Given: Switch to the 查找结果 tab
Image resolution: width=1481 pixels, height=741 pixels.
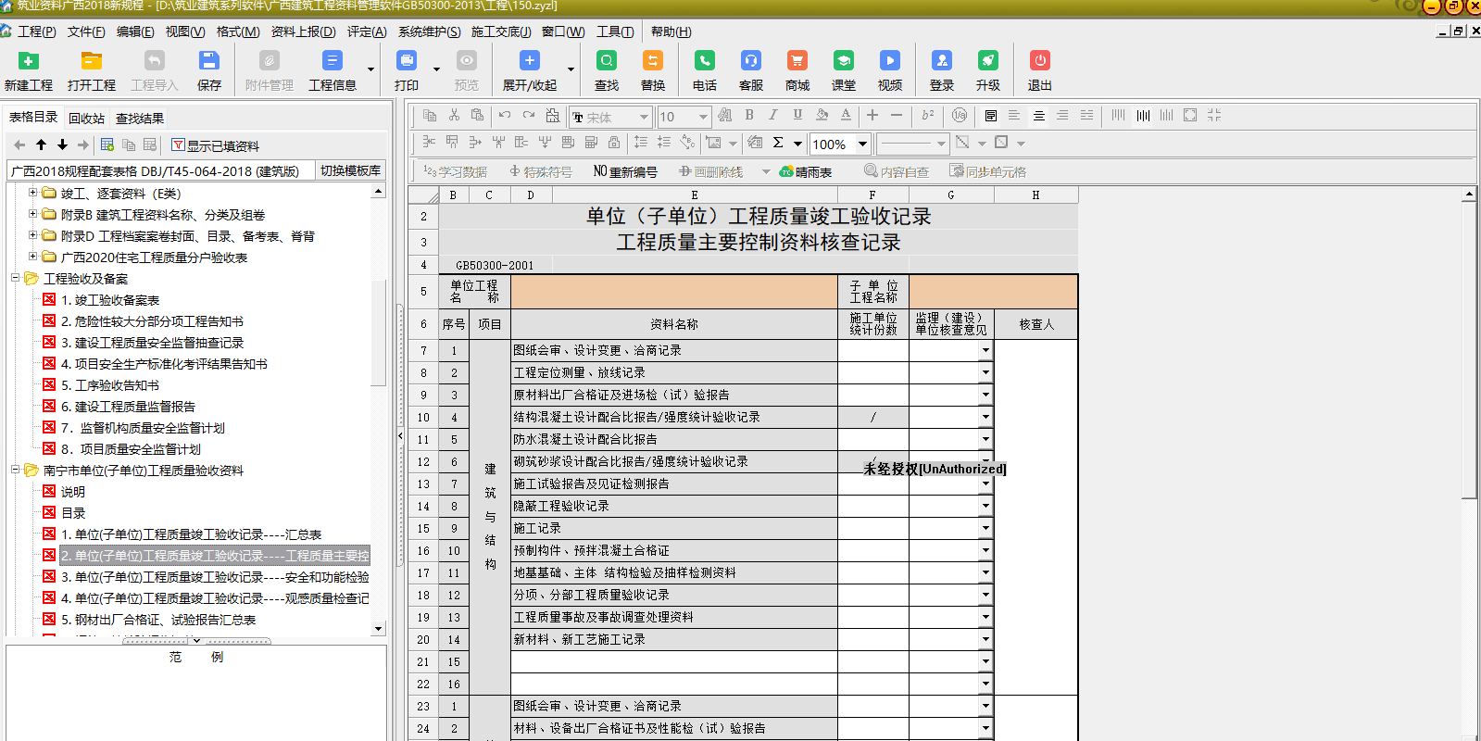Looking at the screenshot, I should (x=140, y=119).
